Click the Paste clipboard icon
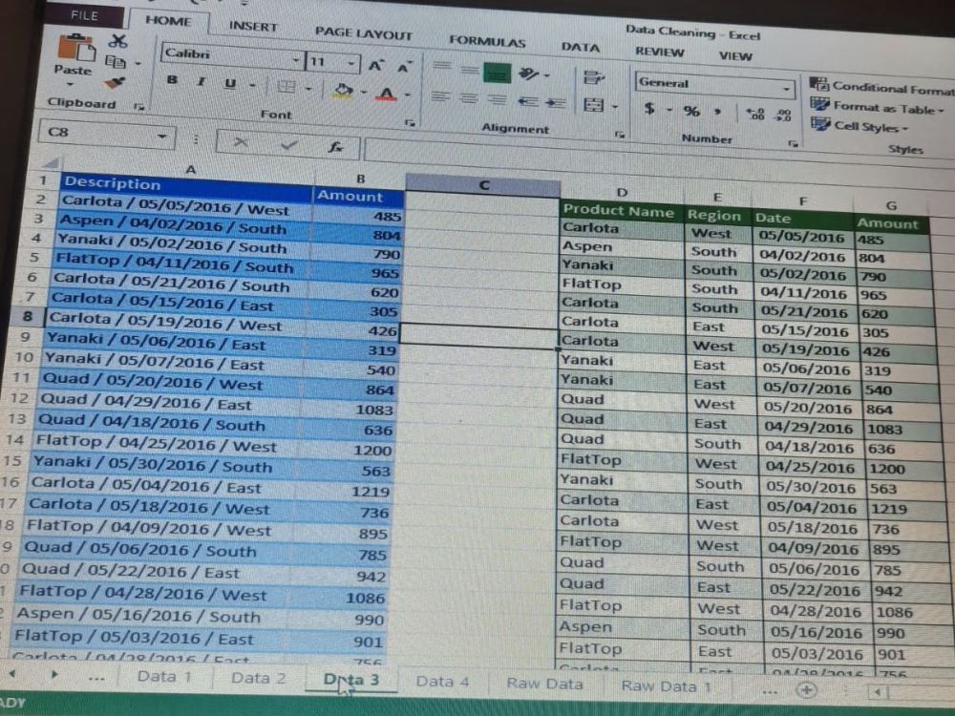The width and height of the screenshot is (955, 716). (x=76, y=48)
